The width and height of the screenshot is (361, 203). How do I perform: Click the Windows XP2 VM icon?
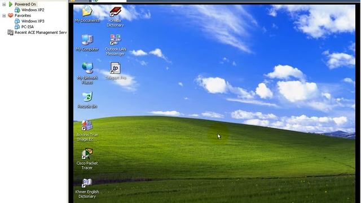click(17, 10)
